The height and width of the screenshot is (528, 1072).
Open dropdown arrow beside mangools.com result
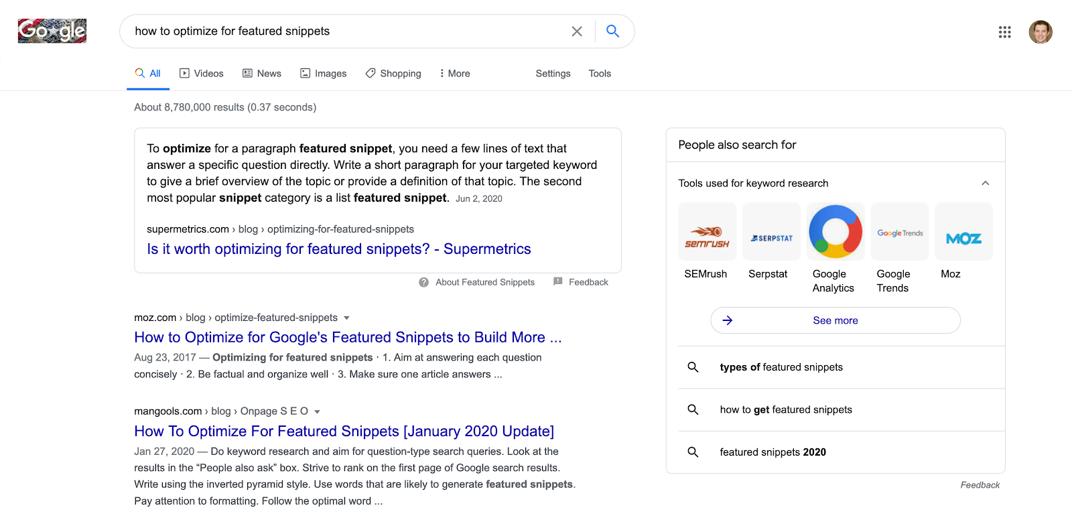tap(317, 412)
